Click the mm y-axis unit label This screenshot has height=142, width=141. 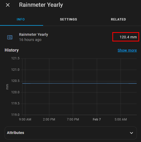tap(7, 87)
